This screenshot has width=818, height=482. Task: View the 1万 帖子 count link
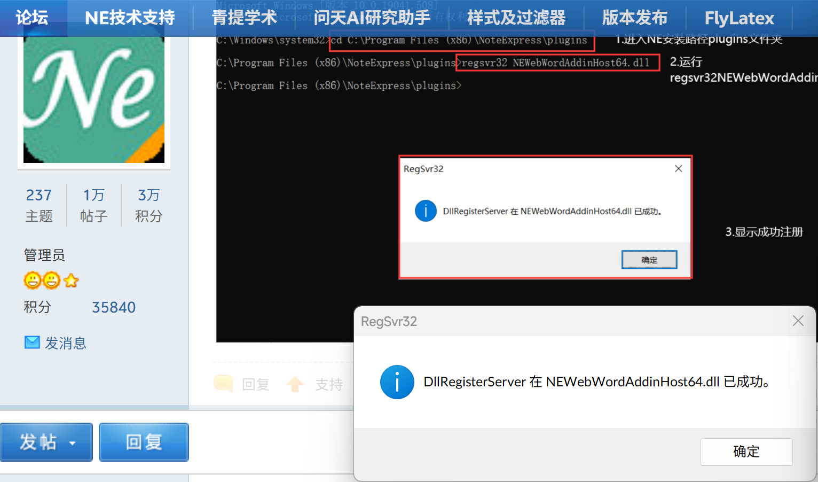click(94, 205)
